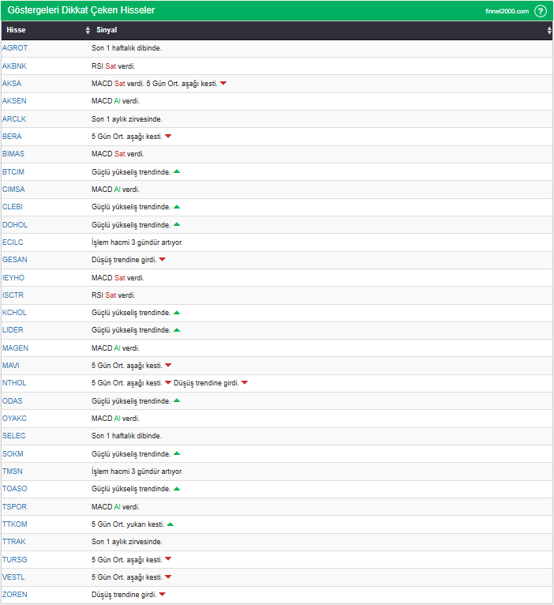554x605 pixels.
Task: Open the AGROT stock link
Action: 15,48
